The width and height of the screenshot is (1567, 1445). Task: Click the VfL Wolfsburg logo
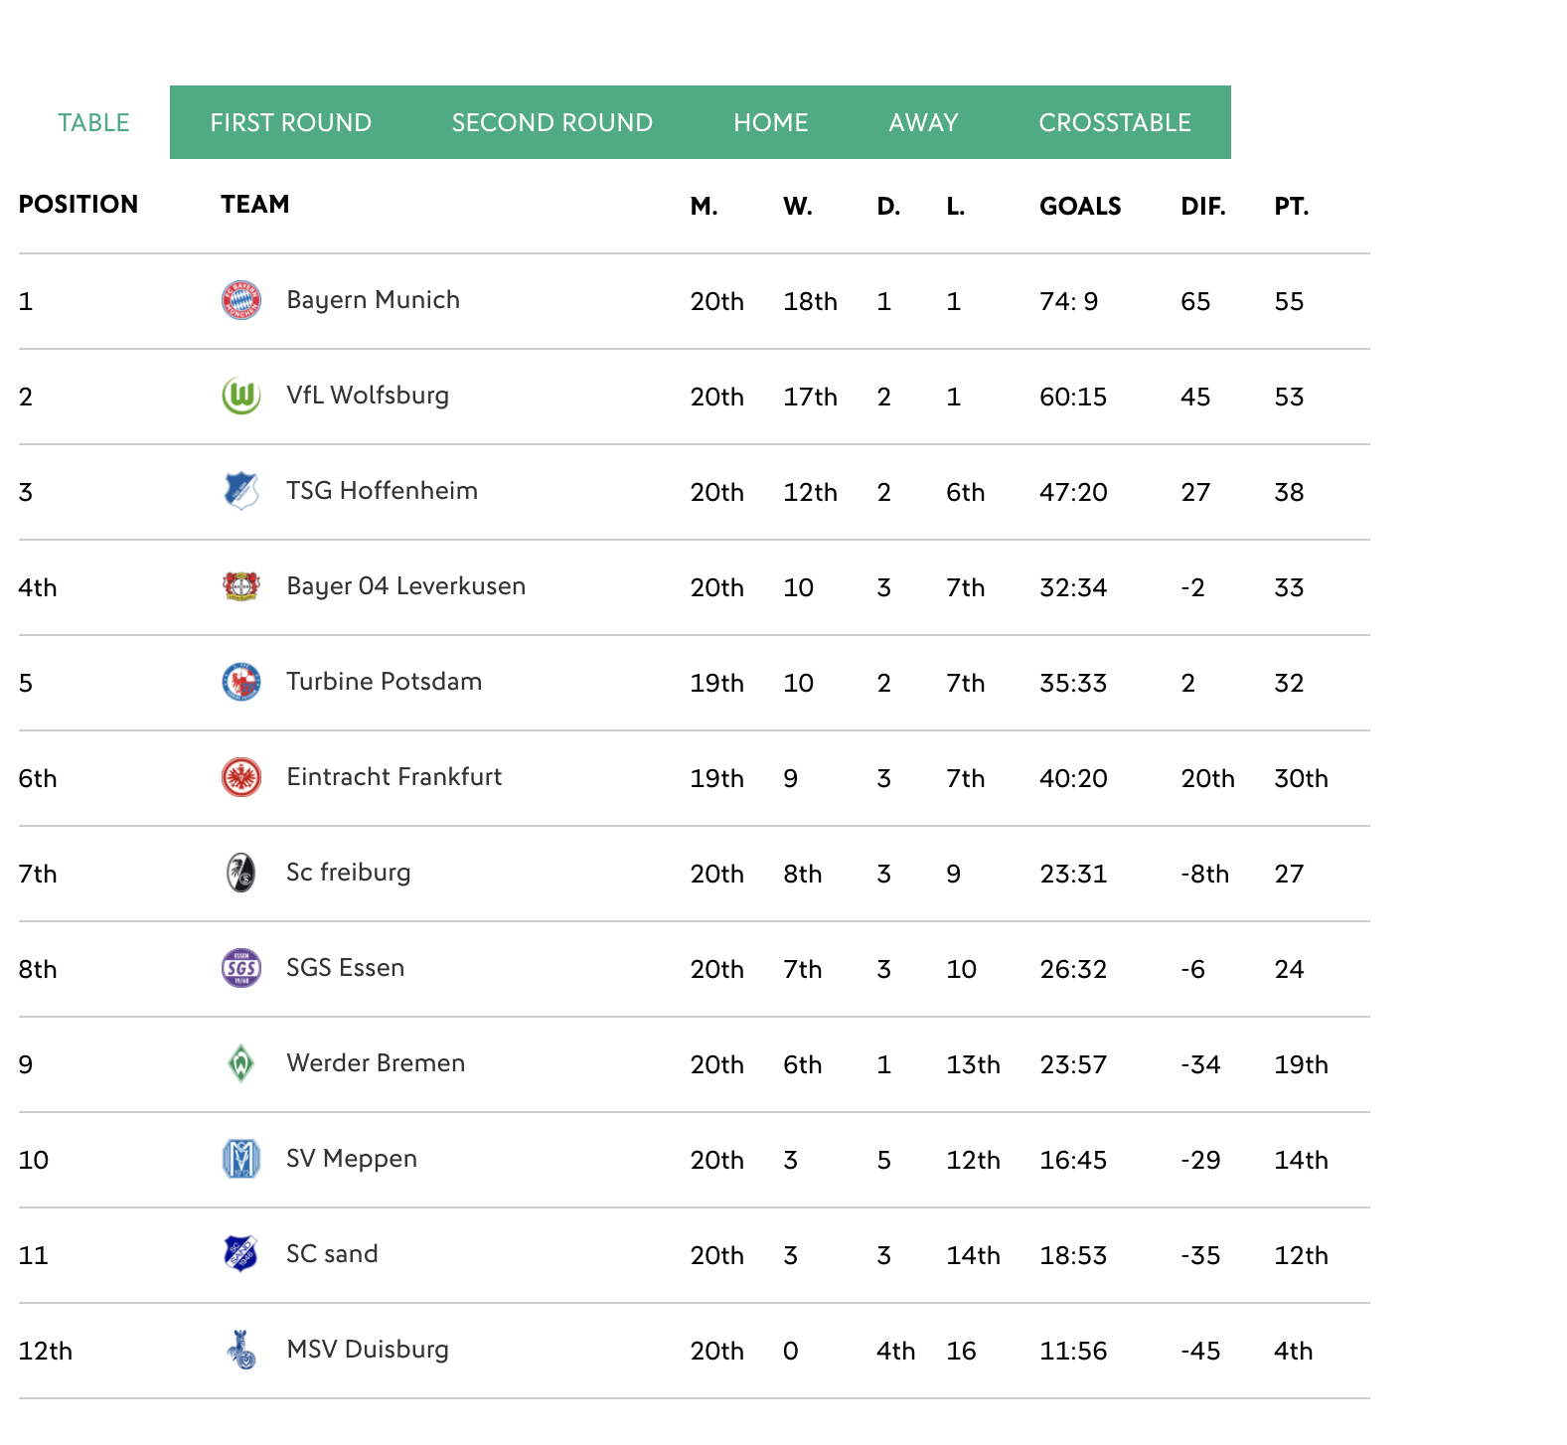click(241, 396)
